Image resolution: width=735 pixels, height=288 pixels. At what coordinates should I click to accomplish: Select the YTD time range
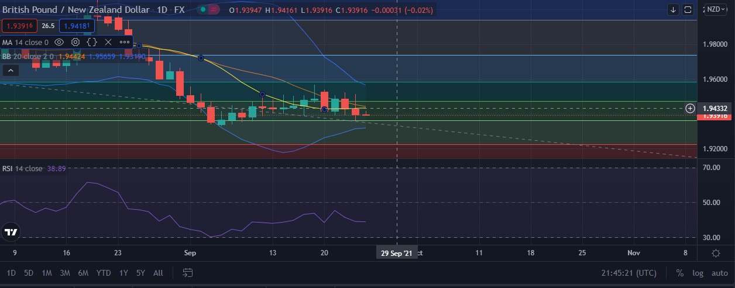104,273
